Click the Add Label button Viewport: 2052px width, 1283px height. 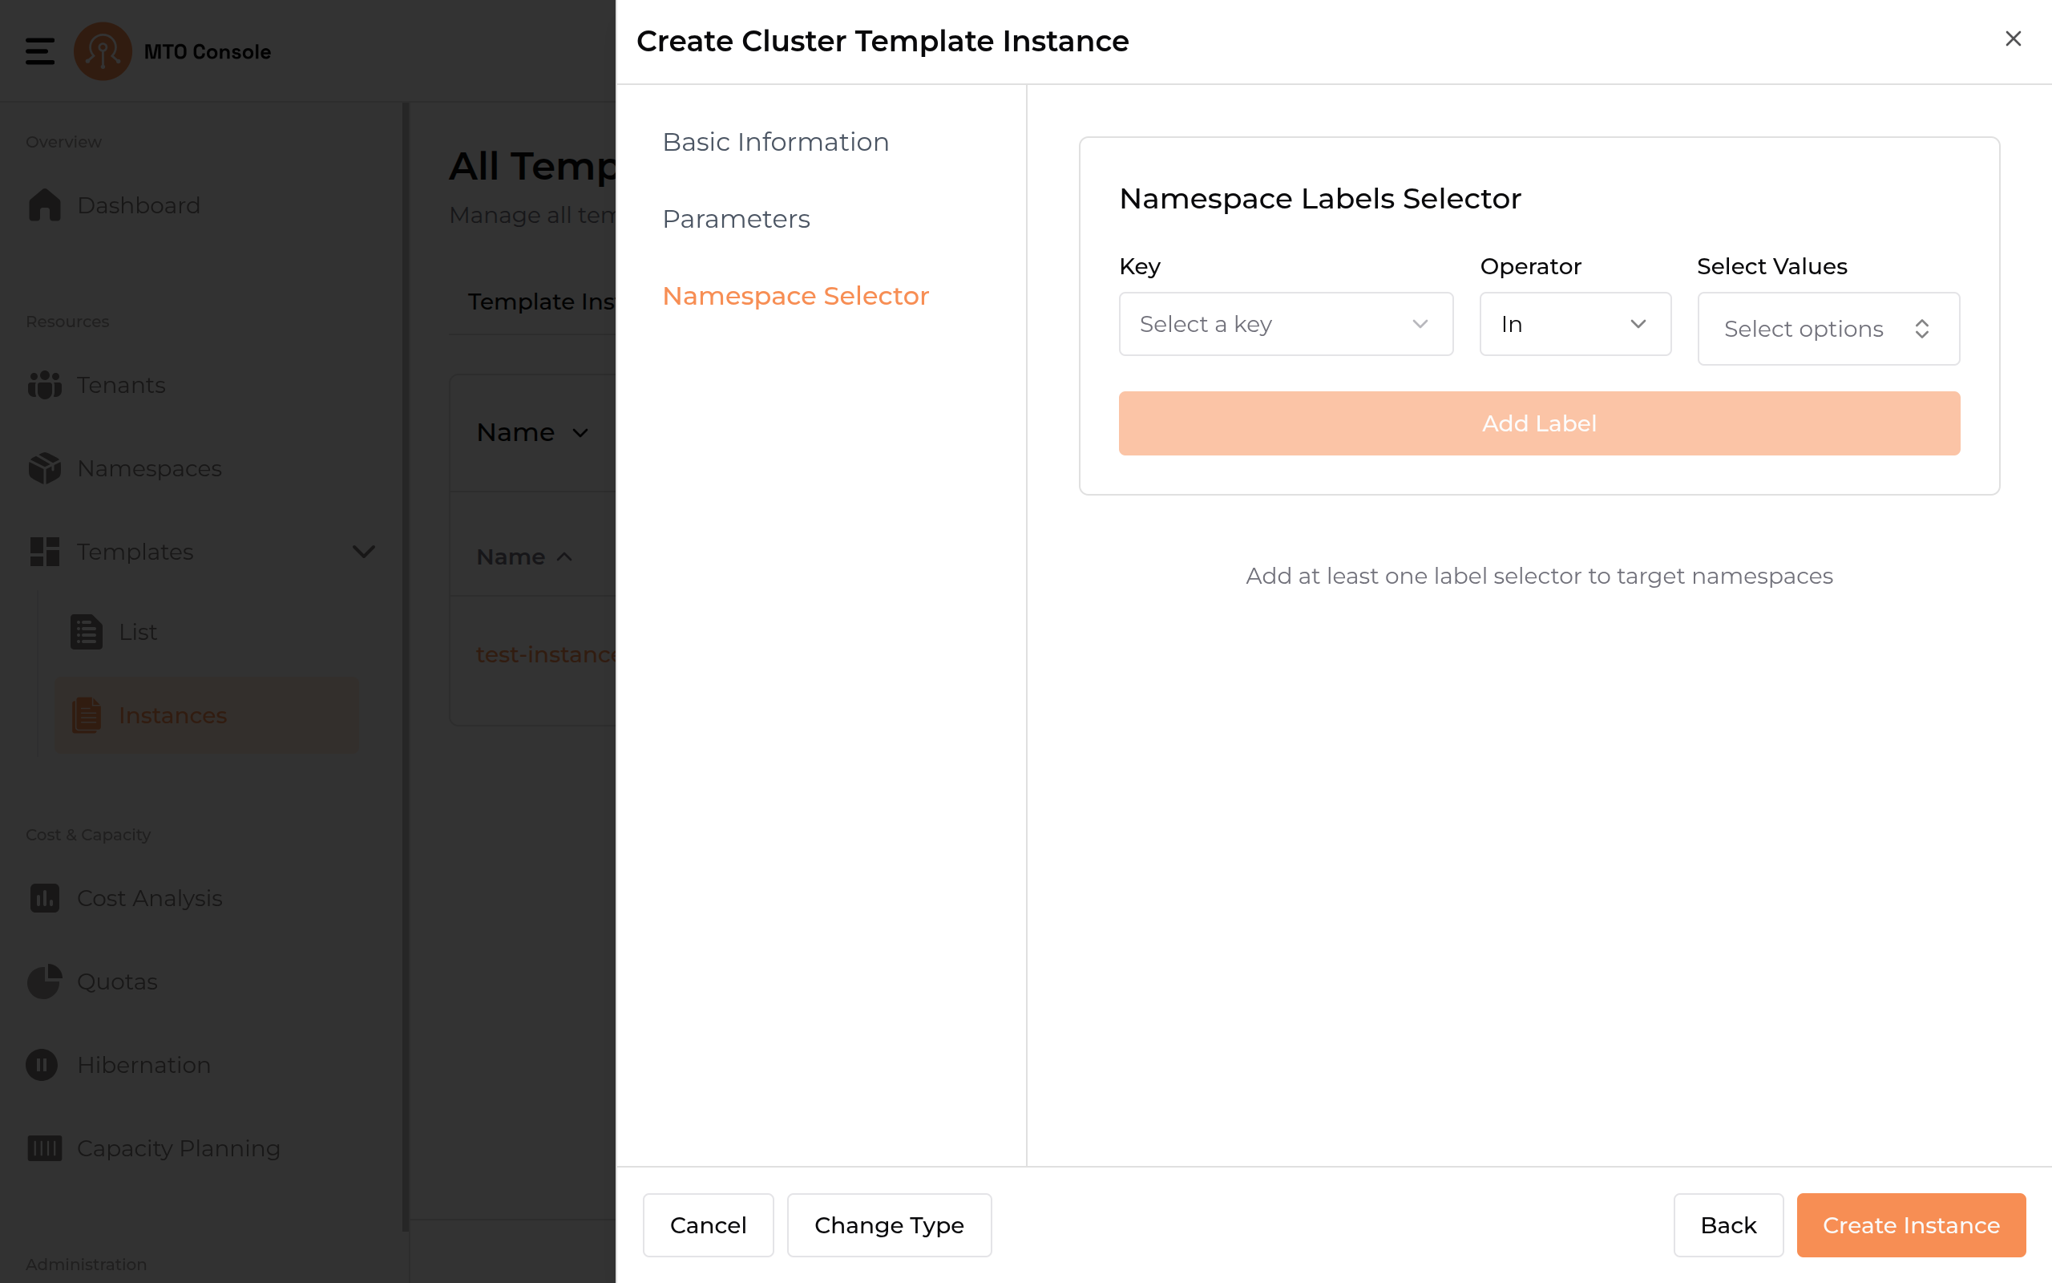(x=1539, y=423)
